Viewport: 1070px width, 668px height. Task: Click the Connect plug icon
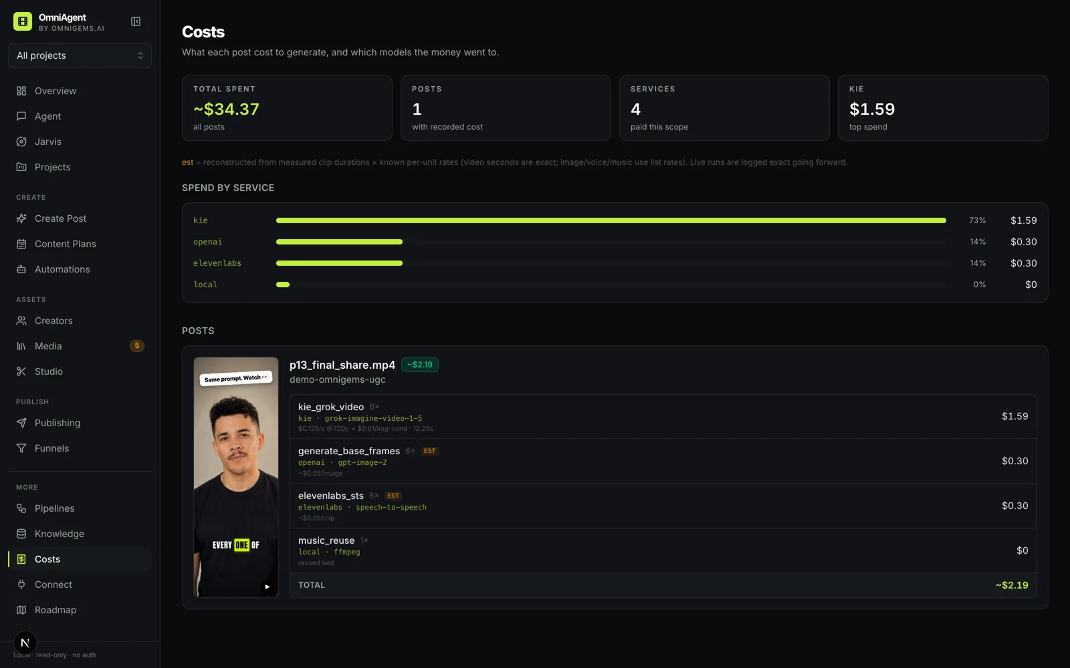(x=21, y=584)
